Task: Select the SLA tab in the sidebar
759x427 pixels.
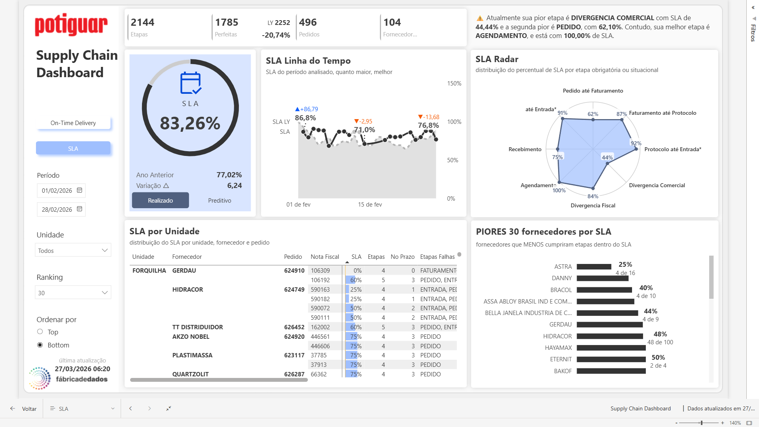Action: pyautogui.click(x=73, y=148)
